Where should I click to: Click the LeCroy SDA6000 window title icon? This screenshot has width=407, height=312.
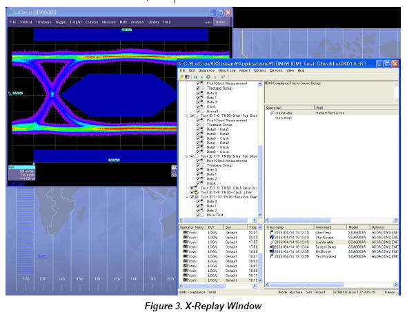(10, 12)
